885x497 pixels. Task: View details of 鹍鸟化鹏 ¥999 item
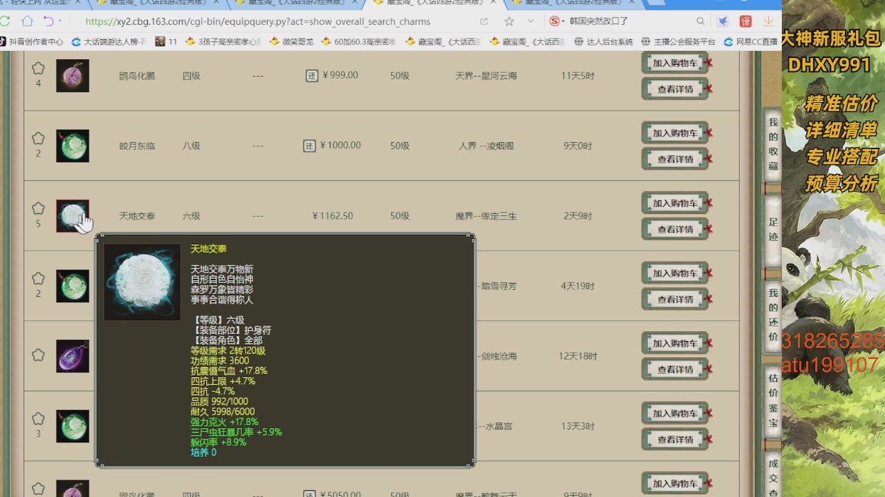click(x=676, y=89)
